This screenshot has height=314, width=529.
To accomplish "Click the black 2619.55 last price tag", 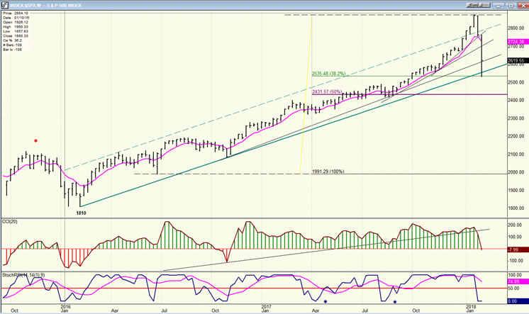I will (x=516, y=61).
